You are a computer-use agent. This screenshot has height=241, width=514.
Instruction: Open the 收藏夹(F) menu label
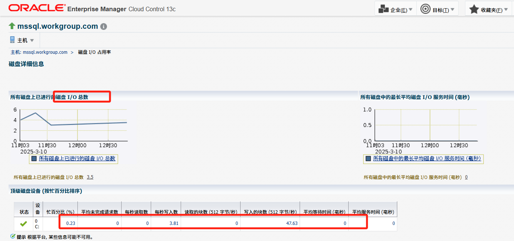[492, 10]
